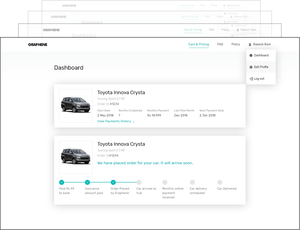Select Dashboard in the user dropdown
This screenshot has height=230, width=300.
[x=261, y=55]
